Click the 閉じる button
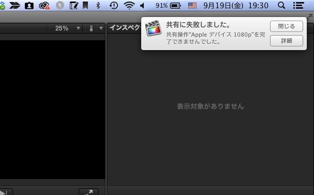 (x=287, y=26)
